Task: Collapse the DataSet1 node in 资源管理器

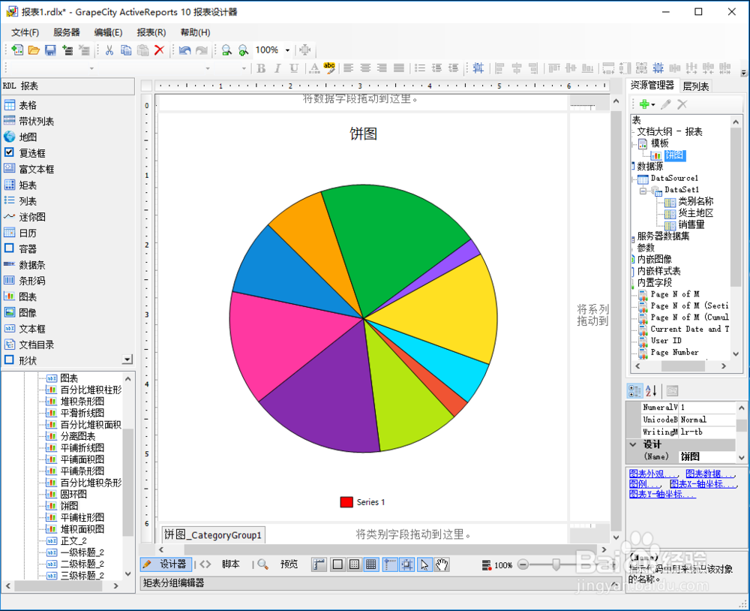Action: pos(643,190)
